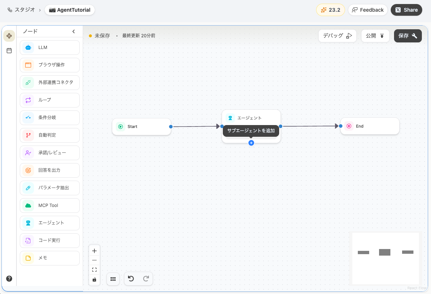Click the minimap overview in corner
Viewport: 431px width, 294px height.
tap(385, 258)
